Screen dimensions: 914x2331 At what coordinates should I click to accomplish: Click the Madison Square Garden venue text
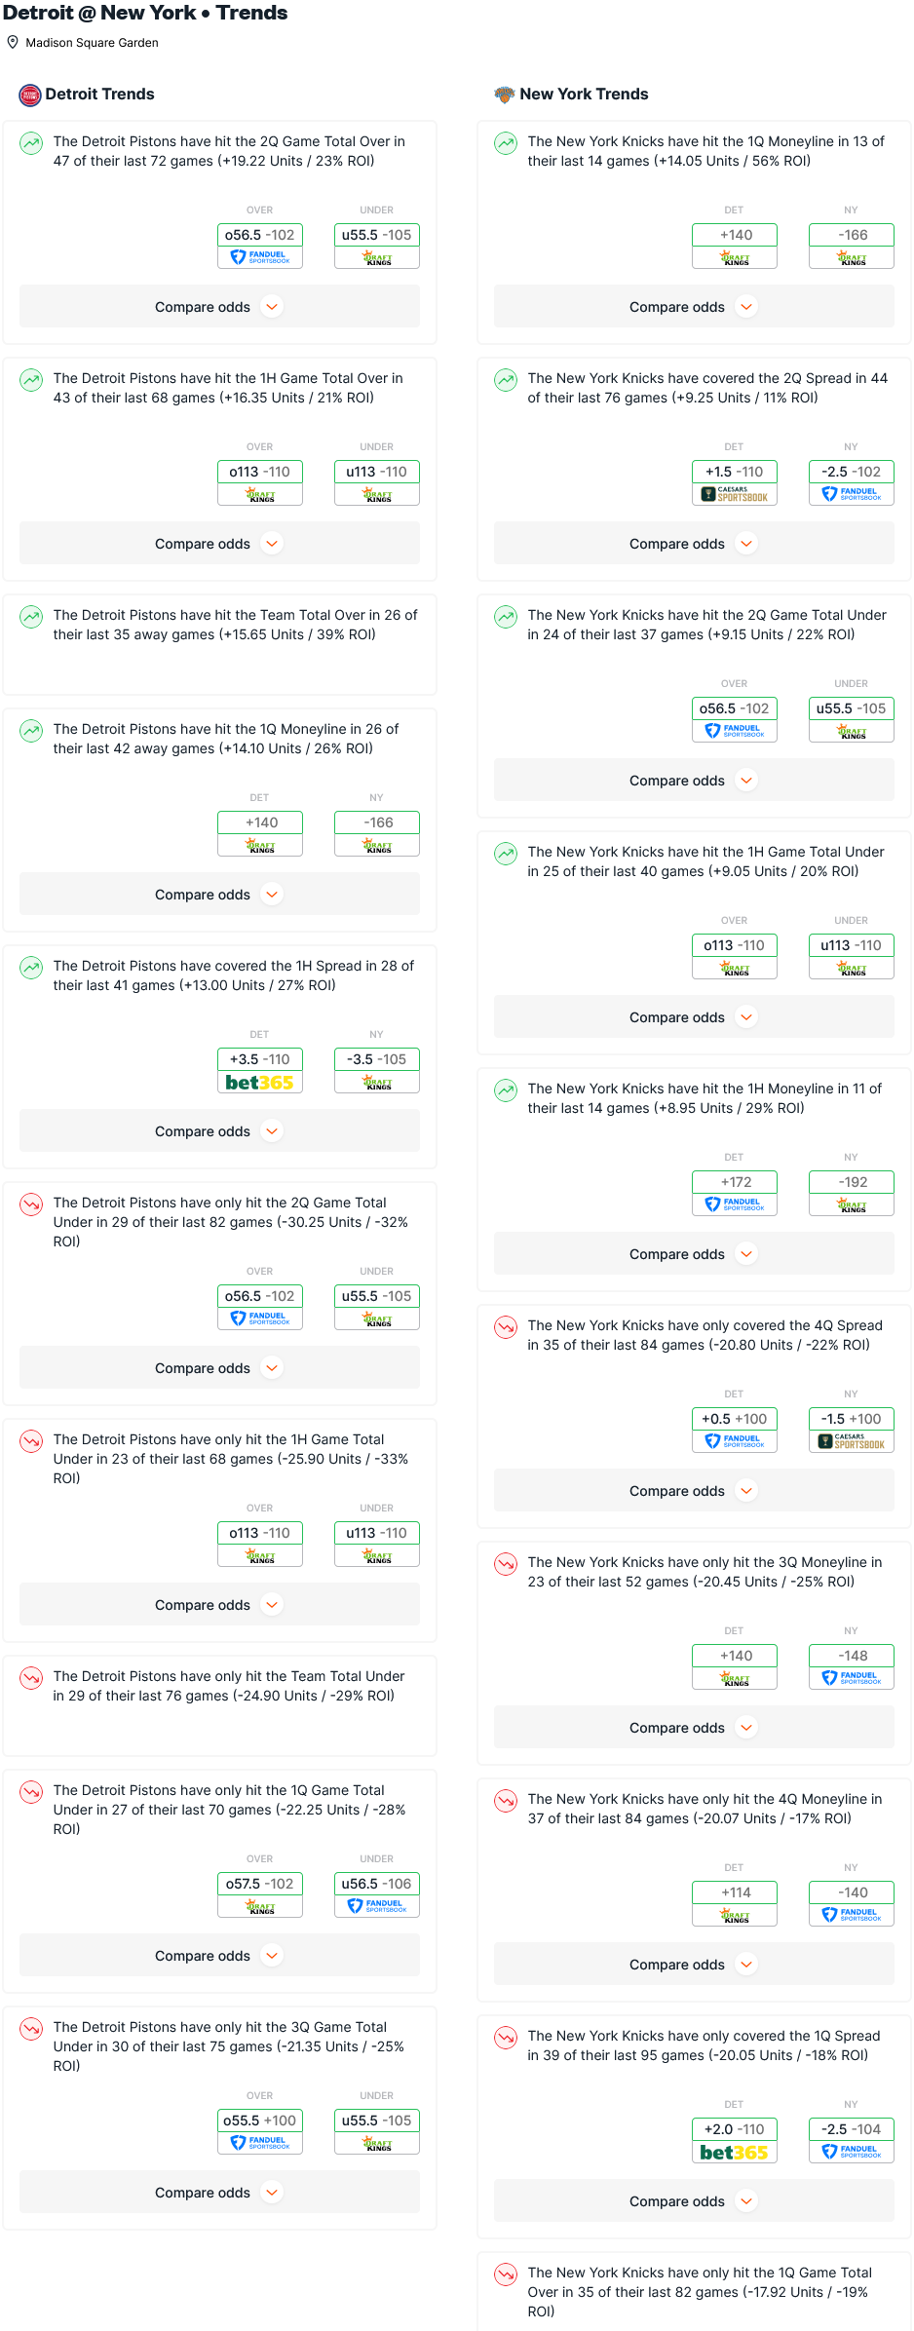click(x=92, y=43)
